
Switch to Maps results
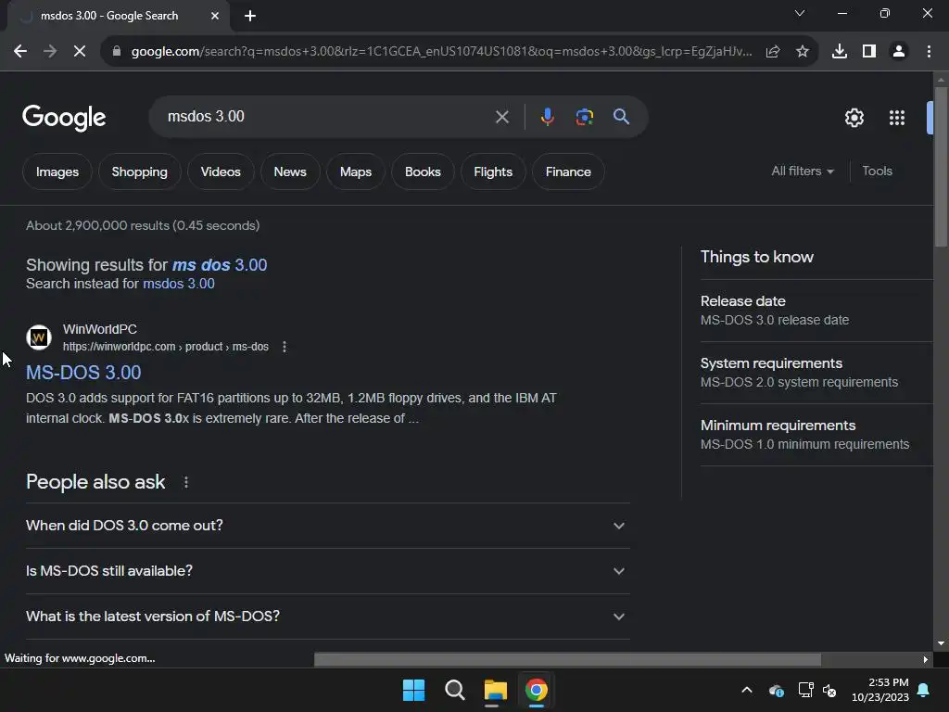click(356, 172)
